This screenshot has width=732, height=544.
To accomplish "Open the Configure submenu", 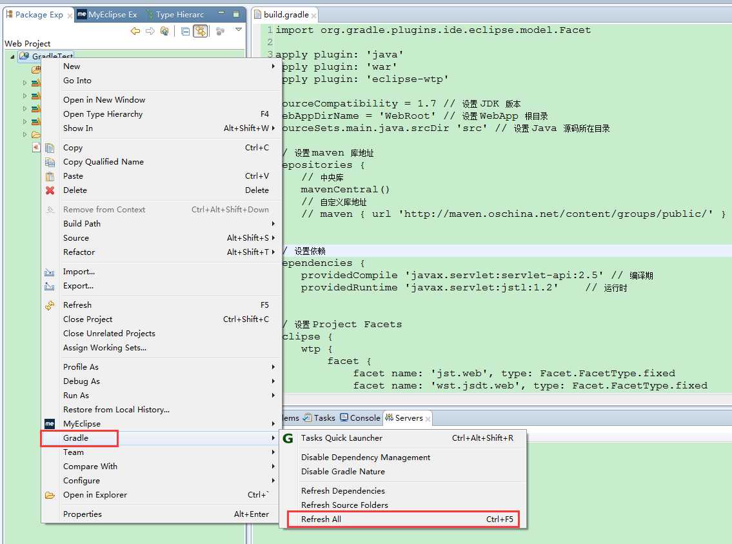I will (161, 481).
